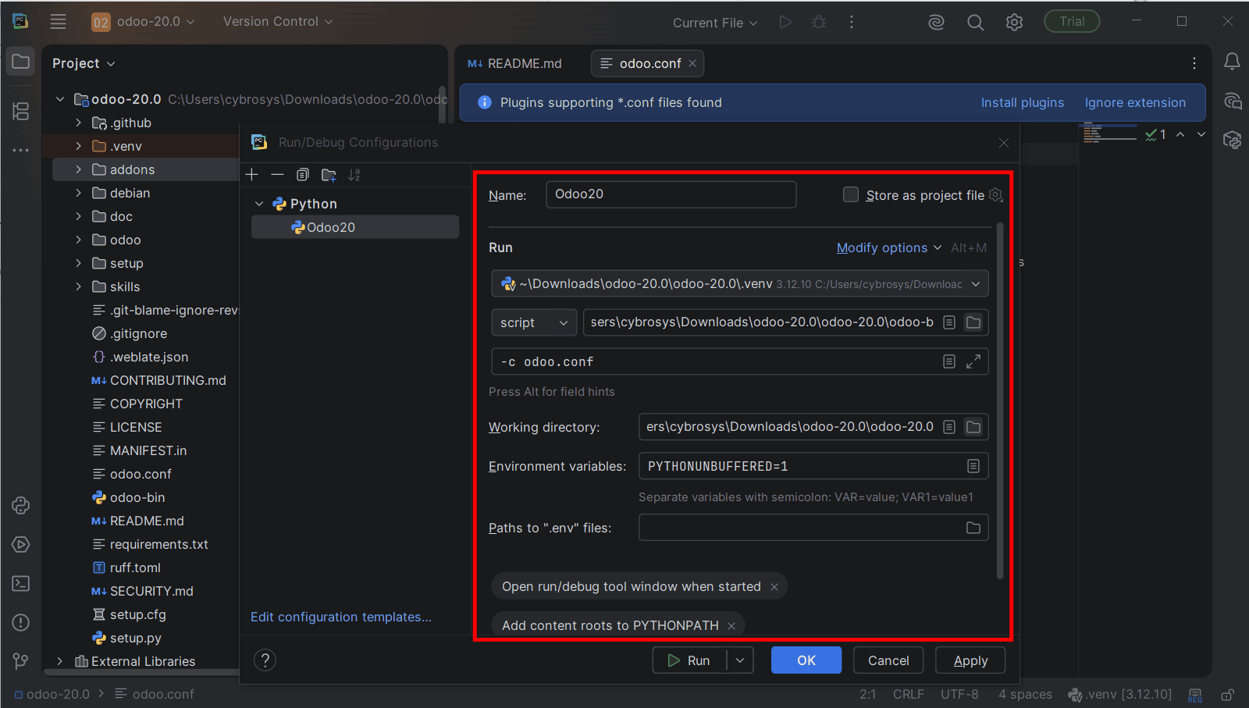1249x708 pixels.
Task: Open the Version Control menu
Action: click(x=278, y=22)
